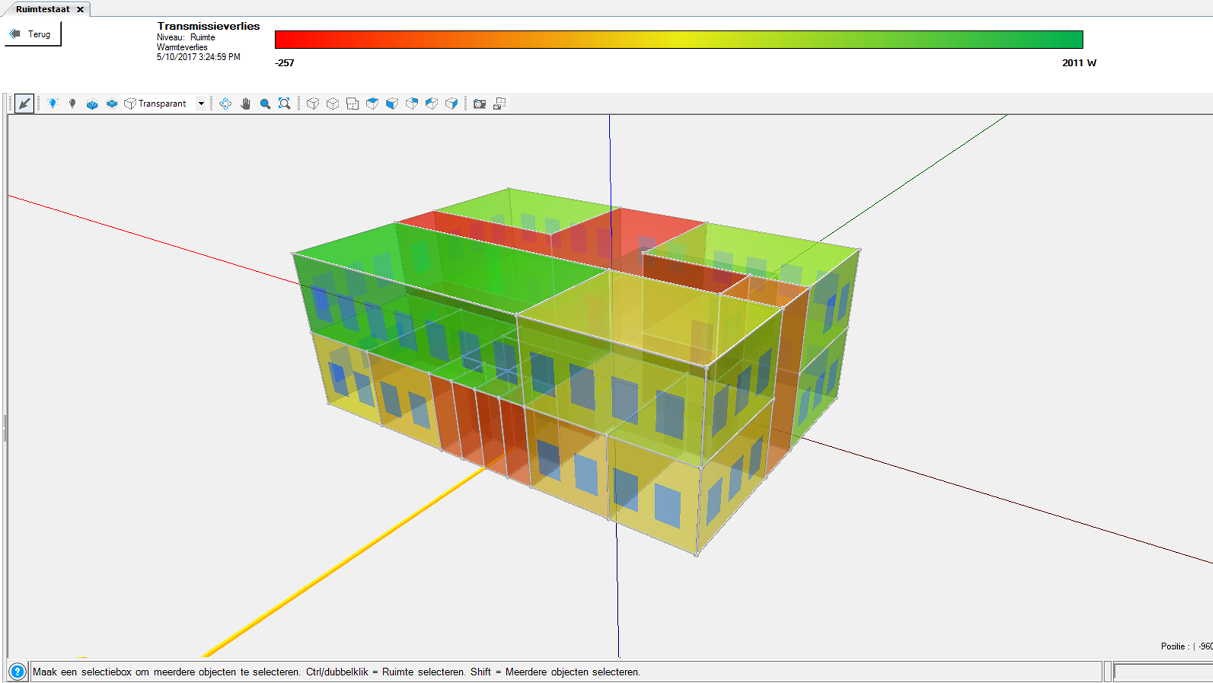Open the Transparant display mode dropdown
The width and height of the screenshot is (1213, 683).
click(201, 104)
